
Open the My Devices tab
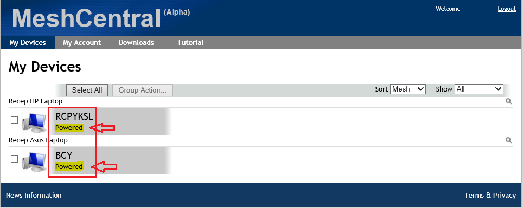pos(28,42)
